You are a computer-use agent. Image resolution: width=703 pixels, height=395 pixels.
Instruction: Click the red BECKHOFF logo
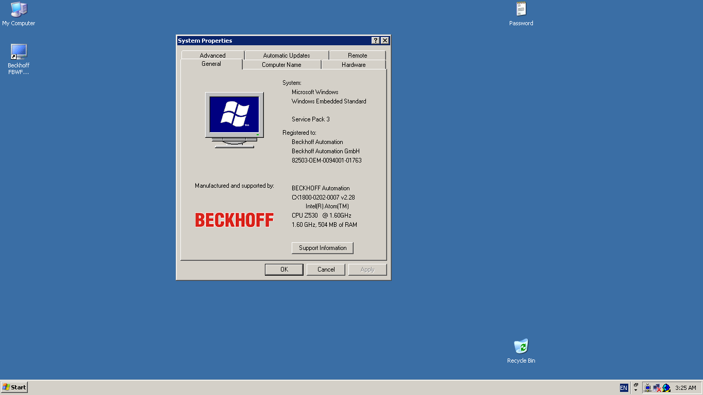(x=235, y=220)
